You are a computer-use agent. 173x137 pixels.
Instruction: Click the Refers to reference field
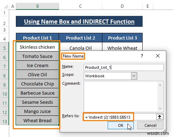point(120,117)
